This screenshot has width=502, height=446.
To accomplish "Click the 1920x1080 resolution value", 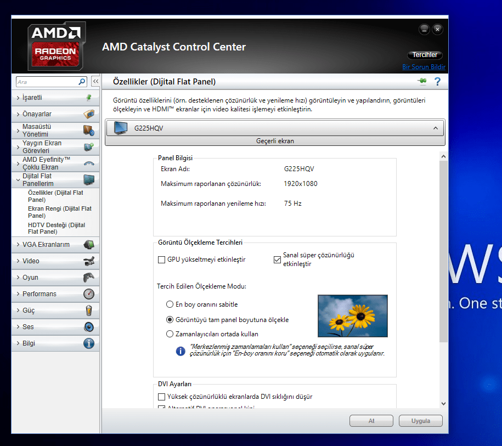I will (x=300, y=184).
